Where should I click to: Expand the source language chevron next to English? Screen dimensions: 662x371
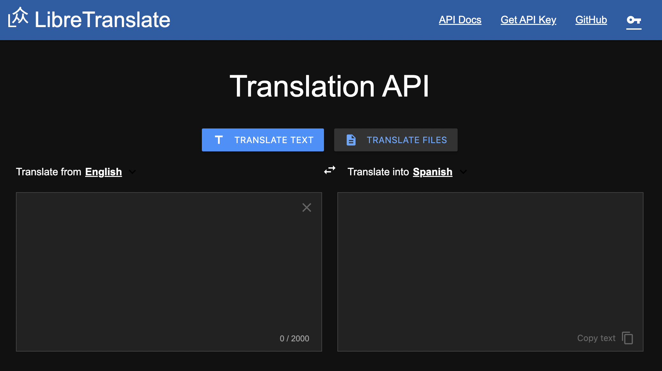[132, 172]
